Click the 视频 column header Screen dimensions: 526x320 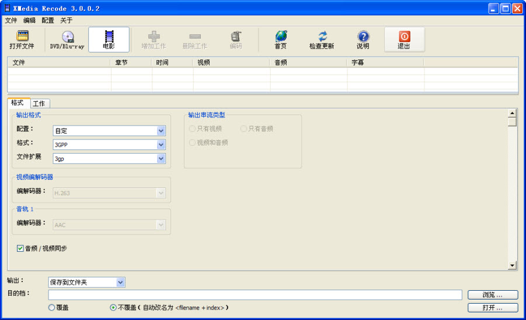click(231, 62)
